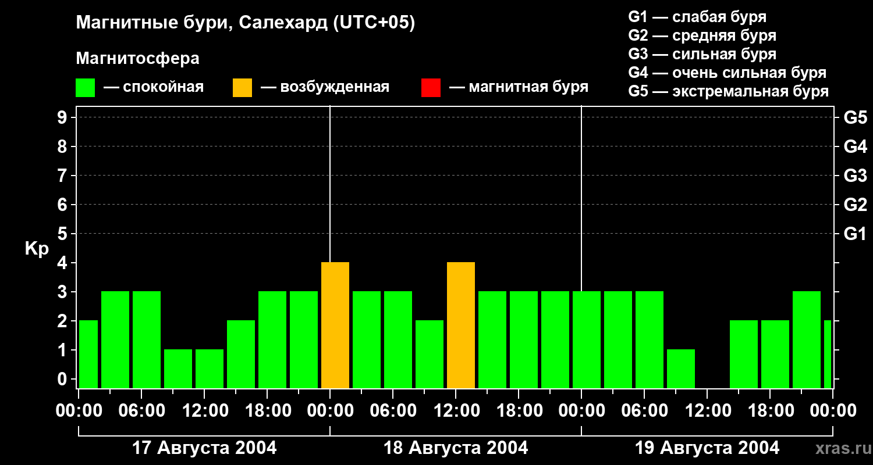This screenshot has height=465, width=873.
Task: Click the '18:00' time label under 19 August
Action: pyautogui.click(x=770, y=410)
